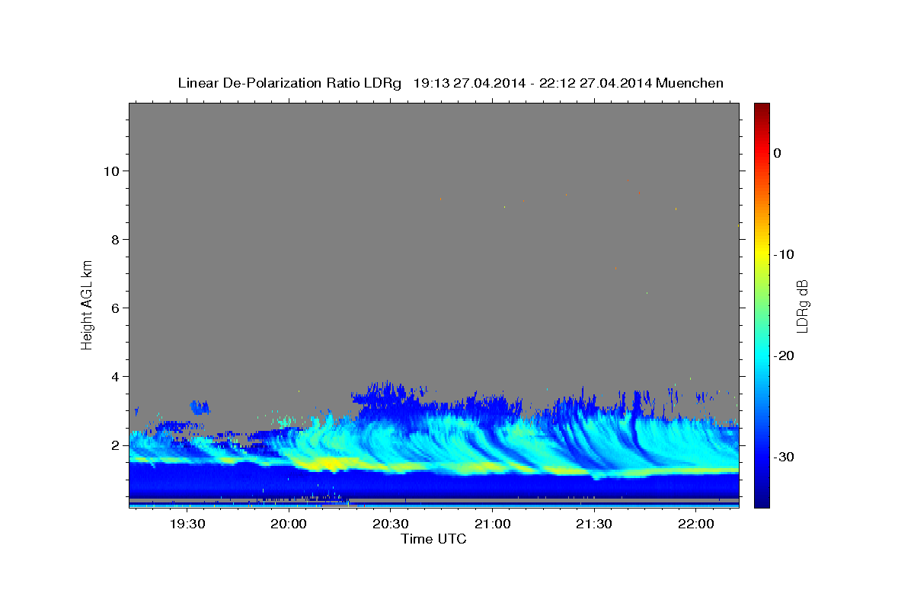
Task: Click the 'Time UTC' axis label
Action: (x=433, y=539)
